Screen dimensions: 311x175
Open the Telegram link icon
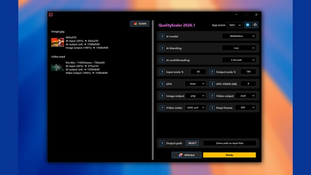pyautogui.click(x=247, y=25)
